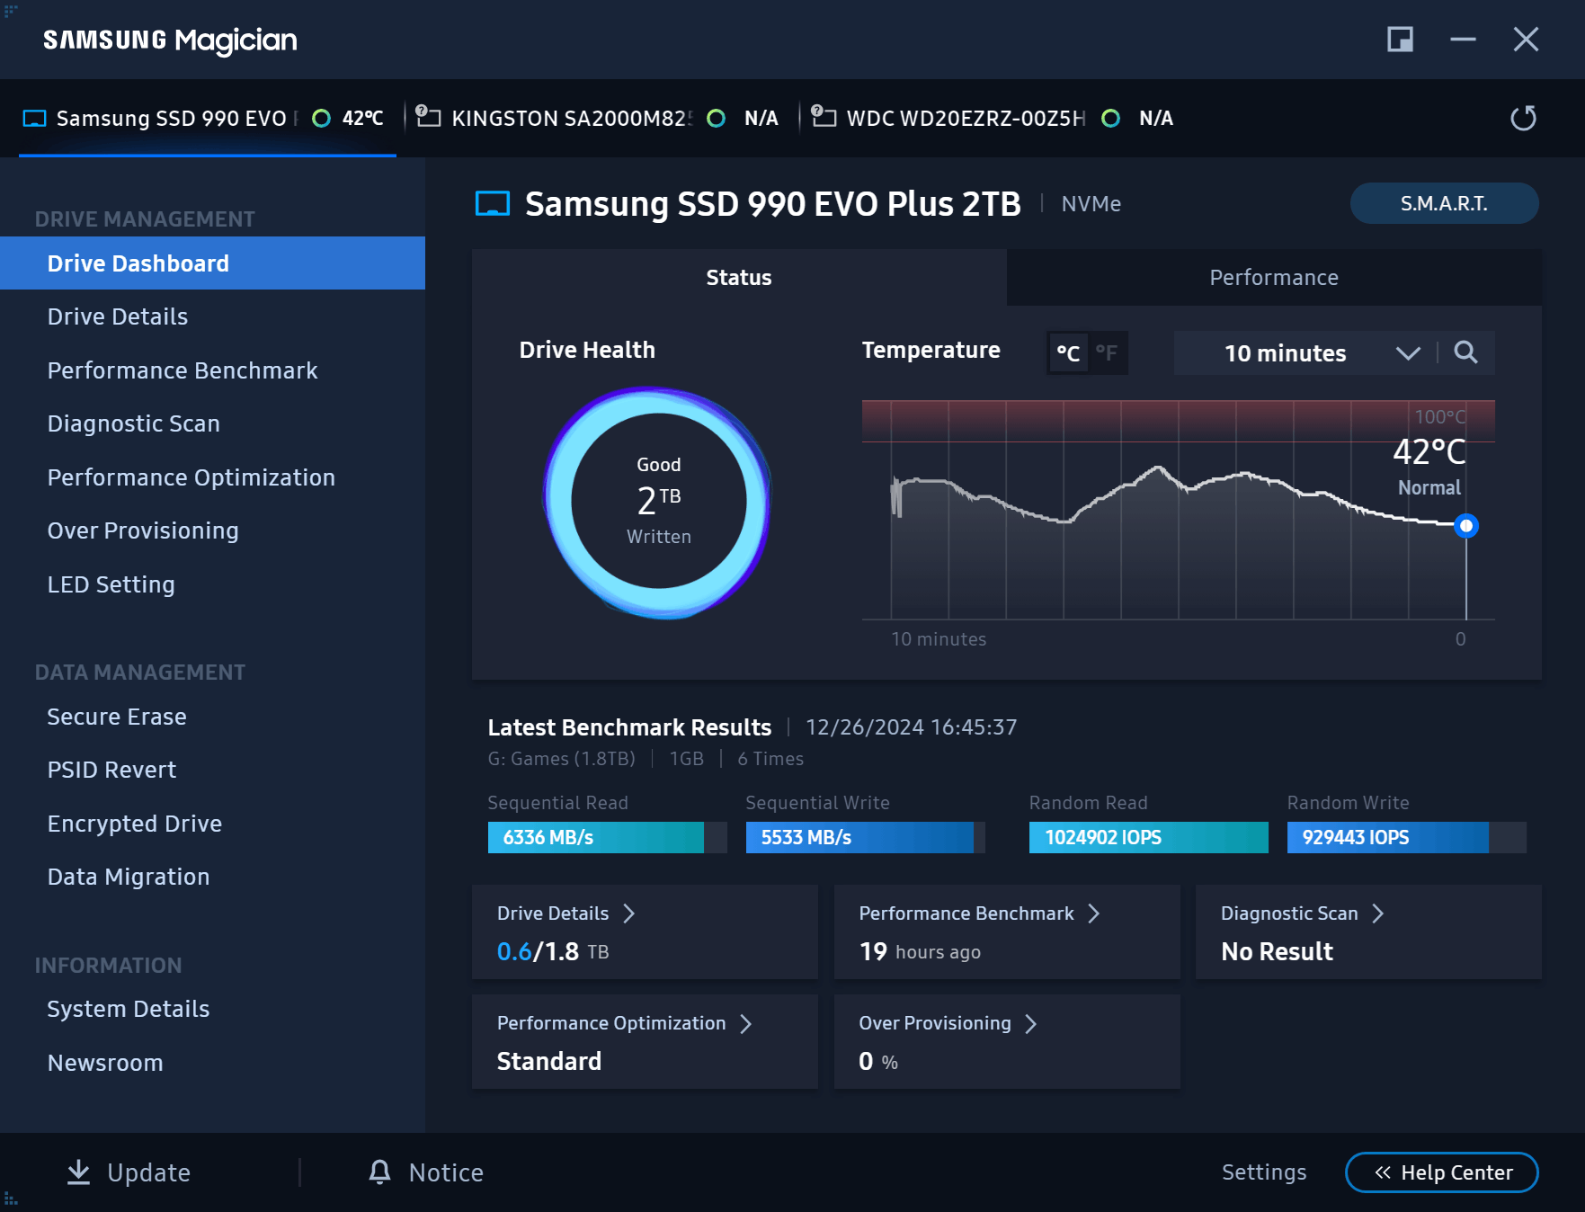Screen dimensions: 1585x1212
Task: Click the Samsung drive green status circle
Action: click(x=321, y=119)
